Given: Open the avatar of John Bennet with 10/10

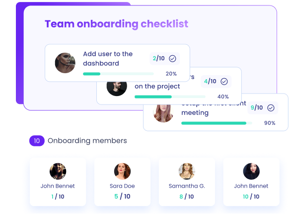Looking at the screenshot, I should pos(251,171).
